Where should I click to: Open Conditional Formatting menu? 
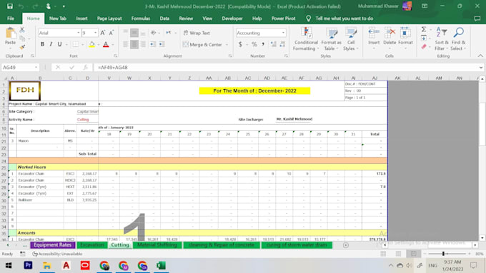(x=306, y=39)
